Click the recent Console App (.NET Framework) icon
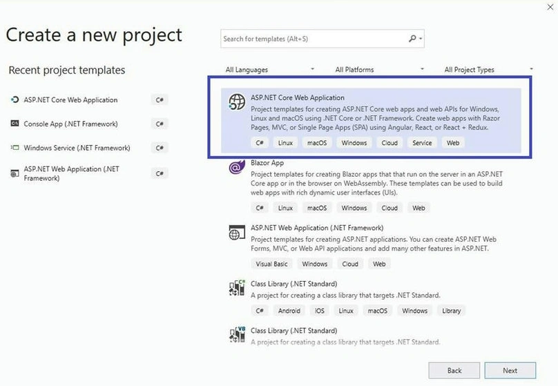The image size is (558, 386). tap(15, 124)
